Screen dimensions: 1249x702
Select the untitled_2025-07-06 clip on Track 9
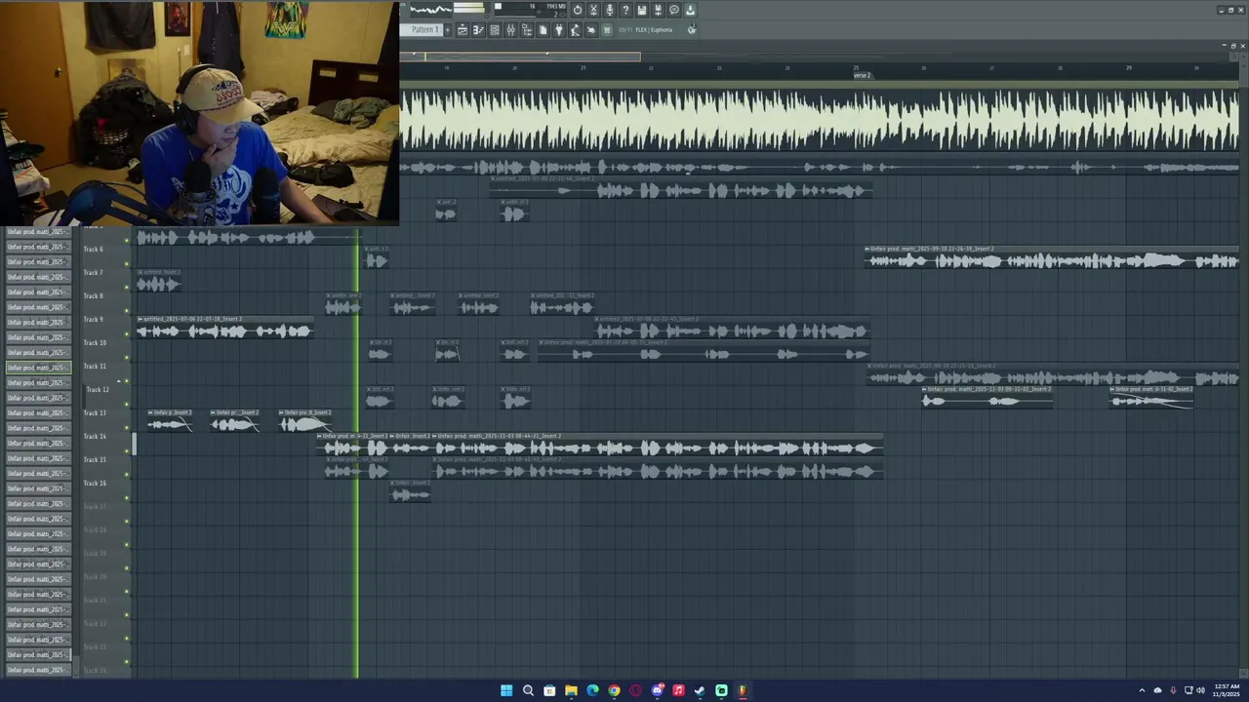coord(224,328)
